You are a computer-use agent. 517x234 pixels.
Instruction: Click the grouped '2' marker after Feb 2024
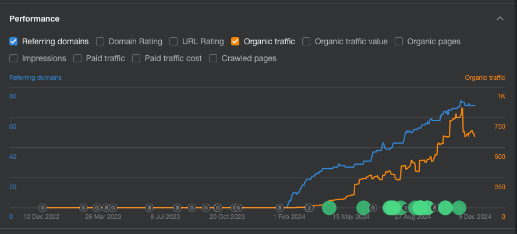click(310, 207)
